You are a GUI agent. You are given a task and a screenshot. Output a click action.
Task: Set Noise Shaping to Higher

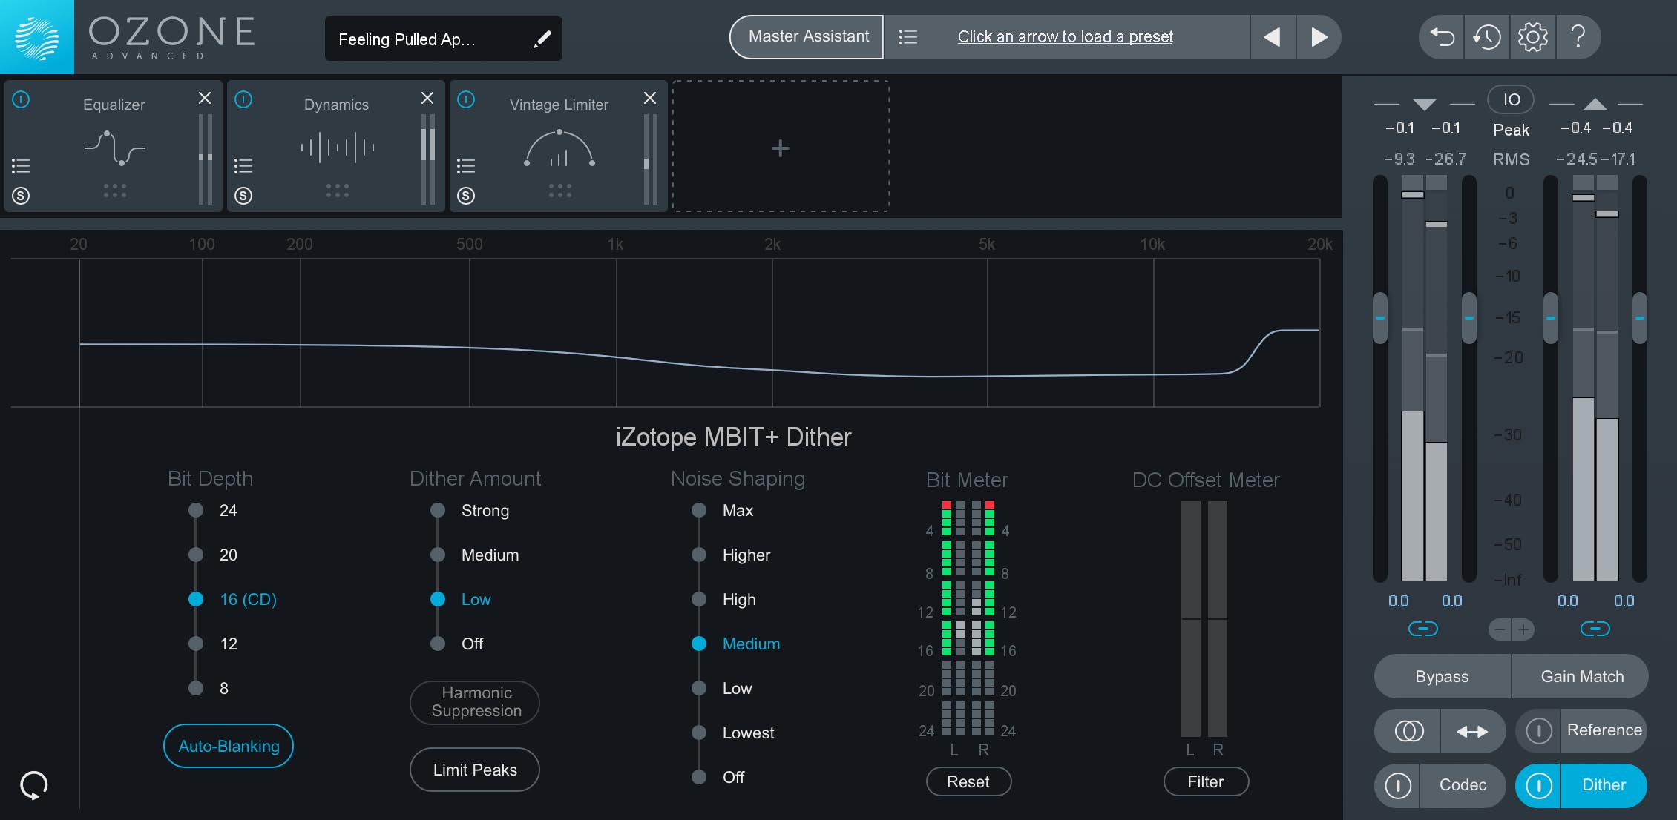click(699, 555)
